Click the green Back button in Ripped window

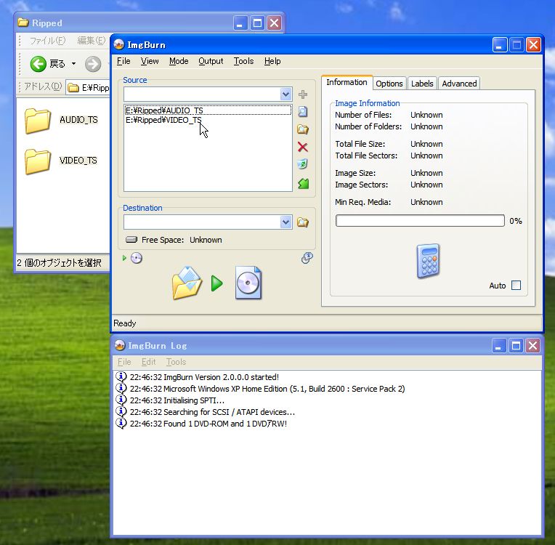point(39,64)
